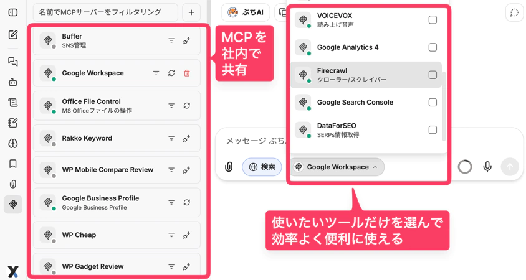Select the WP Cheap server row
The image size is (526, 280).
(117, 235)
